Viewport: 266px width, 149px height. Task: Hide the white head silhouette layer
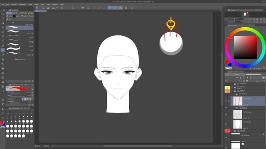point(226,124)
